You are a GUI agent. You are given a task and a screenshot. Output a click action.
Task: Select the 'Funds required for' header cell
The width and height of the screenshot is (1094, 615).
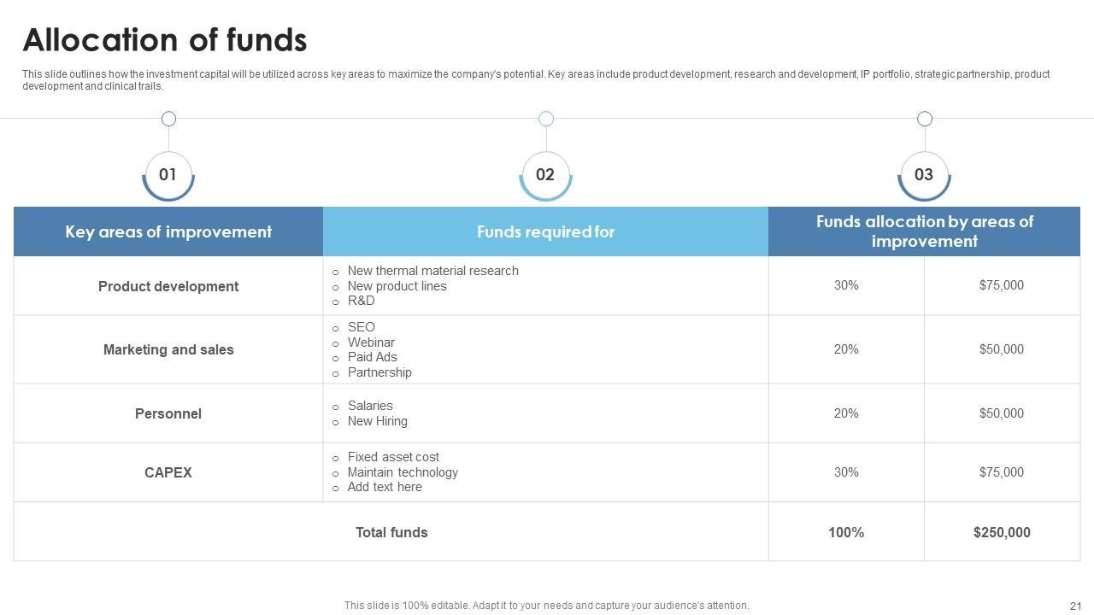[x=545, y=231]
